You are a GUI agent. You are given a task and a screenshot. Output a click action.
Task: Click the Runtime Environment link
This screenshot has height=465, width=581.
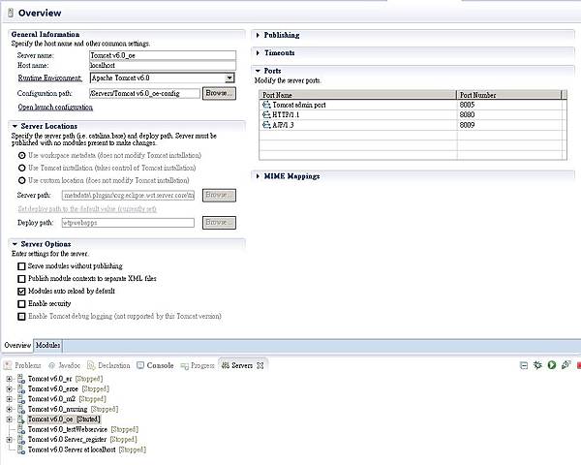click(x=50, y=77)
